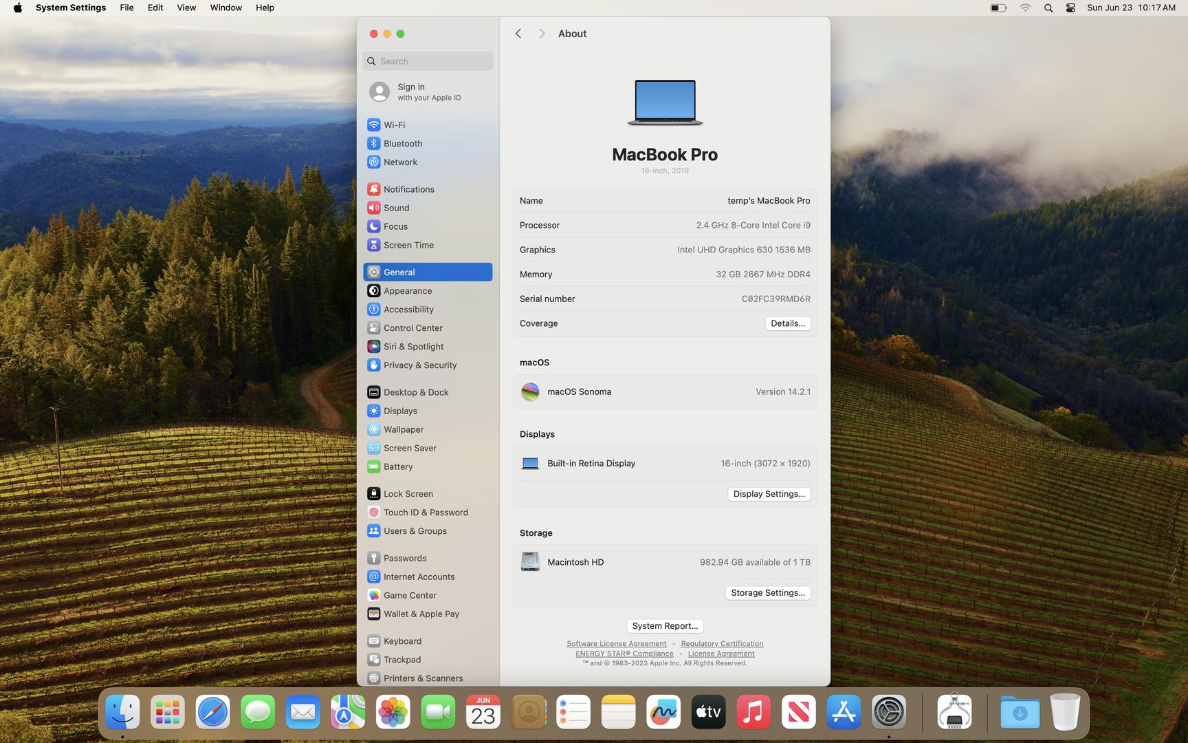
Task: Click Display Settings button
Action: [x=769, y=494]
